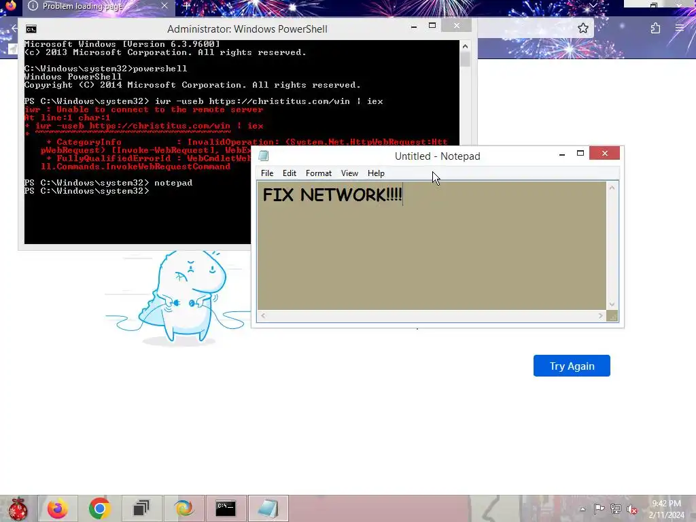The height and width of the screenshot is (522, 696).
Task: Close the PowerShell window
Action: tap(456, 26)
